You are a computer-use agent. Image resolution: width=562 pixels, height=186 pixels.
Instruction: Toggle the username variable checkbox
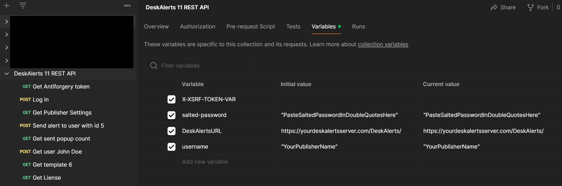[171, 147]
